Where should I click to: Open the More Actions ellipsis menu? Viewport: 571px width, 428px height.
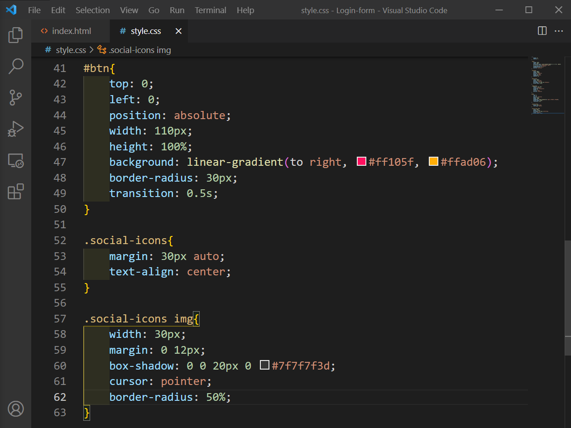[559, 31]
